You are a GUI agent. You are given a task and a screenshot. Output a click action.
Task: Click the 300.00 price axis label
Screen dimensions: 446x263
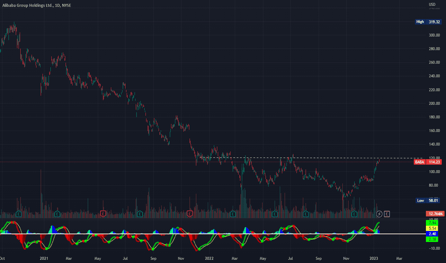point(435,35)
